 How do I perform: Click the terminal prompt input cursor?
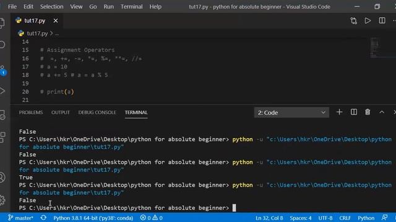[234, 208]
